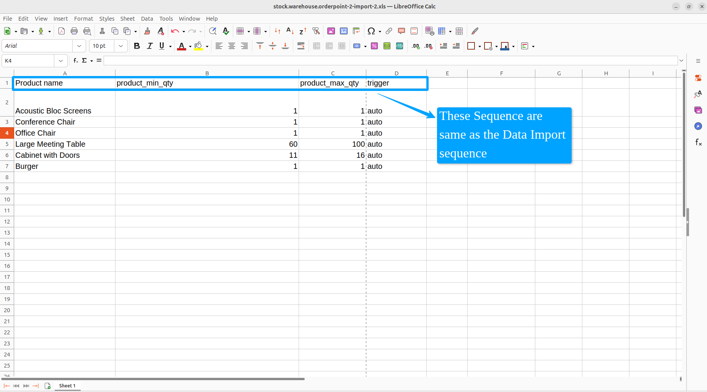Open the Sheet menu
Image resolution: width=707 pixels, height=392 pixels.
(128, 19)
